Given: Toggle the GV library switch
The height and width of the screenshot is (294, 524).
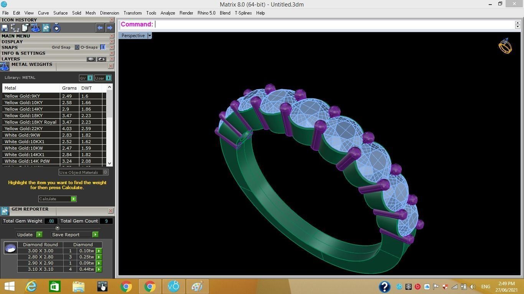Looking at the screenshot, I should [90, 78].
